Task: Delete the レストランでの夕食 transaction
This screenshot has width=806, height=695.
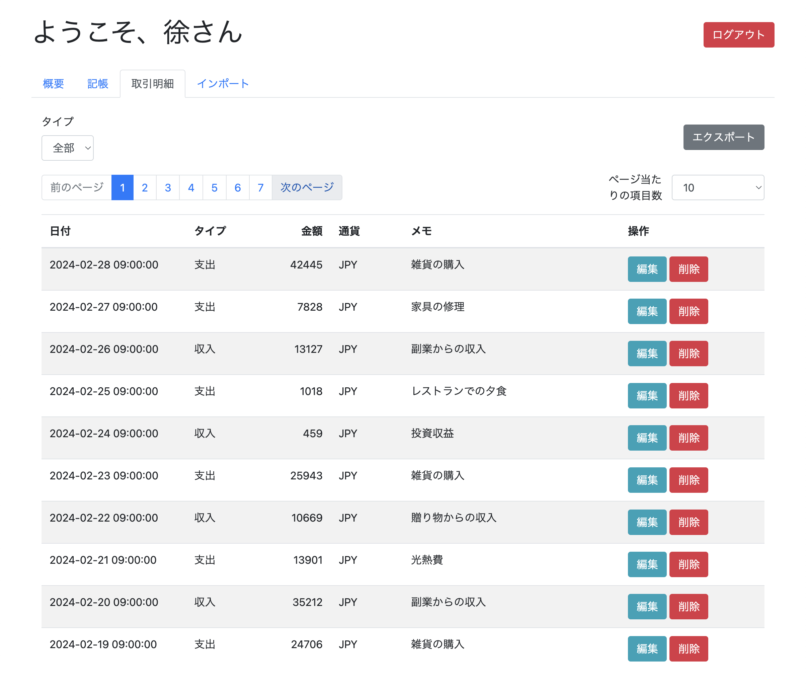Action: (689, 396)
